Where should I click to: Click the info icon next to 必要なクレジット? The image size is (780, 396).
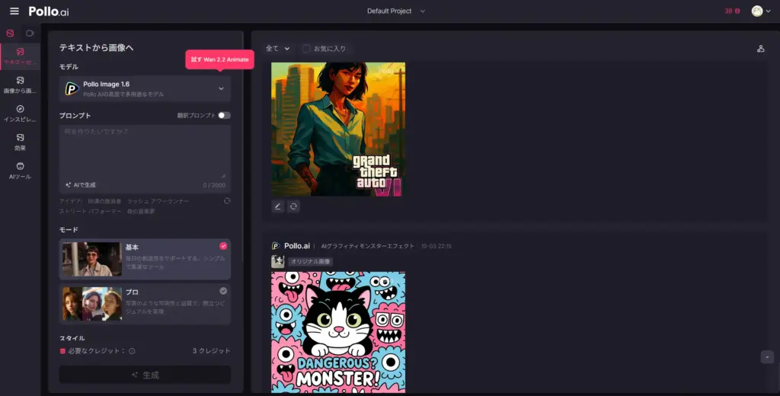tap(132, 351)
